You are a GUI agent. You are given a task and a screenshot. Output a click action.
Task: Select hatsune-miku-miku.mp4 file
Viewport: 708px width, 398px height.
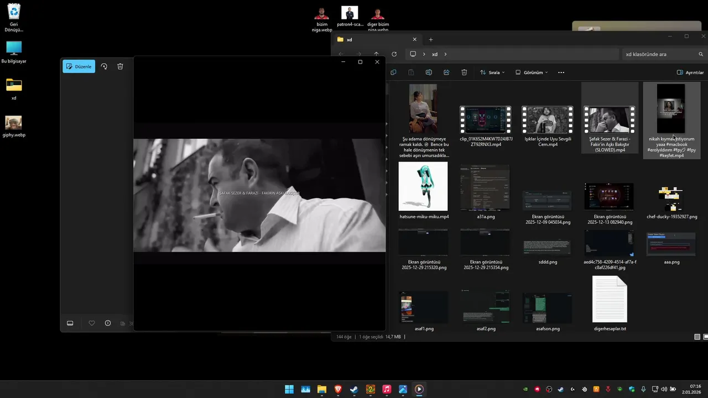(x=424, y=190)
